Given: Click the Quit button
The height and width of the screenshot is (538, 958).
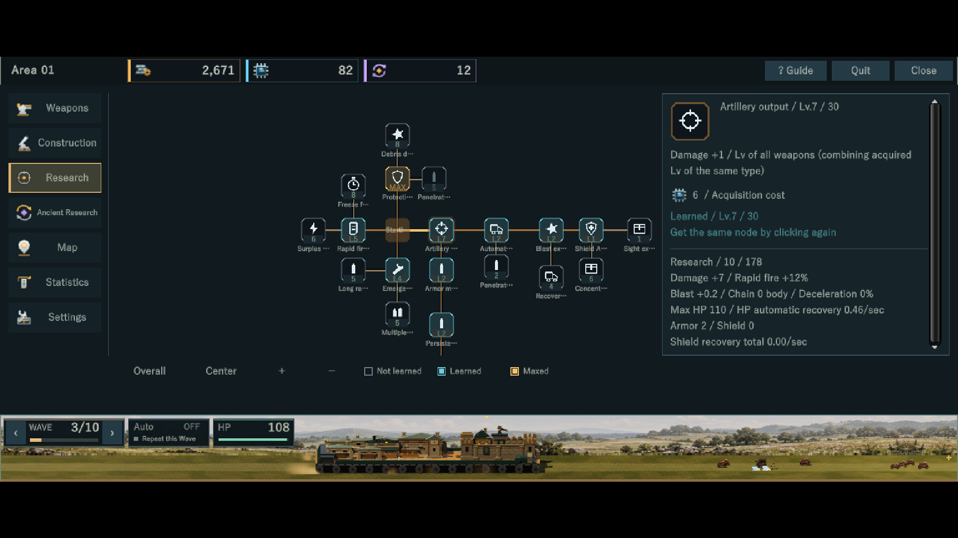Looking at the screenshot, I should (x=860, y=71).
